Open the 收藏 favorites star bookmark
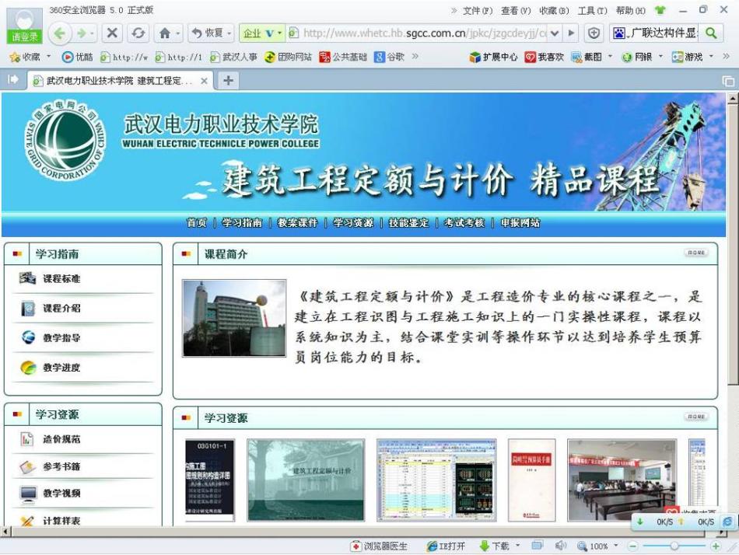 click(x=25, y=57)
